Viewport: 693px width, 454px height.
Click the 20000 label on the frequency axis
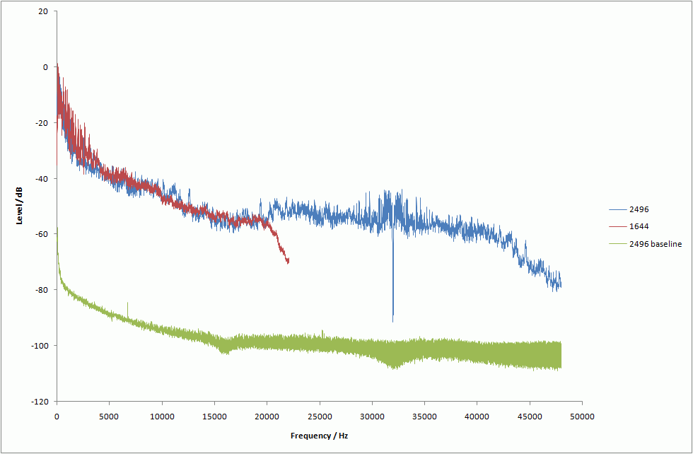coord(267,416)
